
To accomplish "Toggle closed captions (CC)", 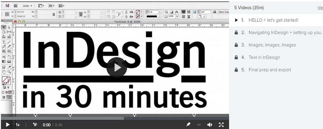I will pyautogui.click(x=199, y=125).
